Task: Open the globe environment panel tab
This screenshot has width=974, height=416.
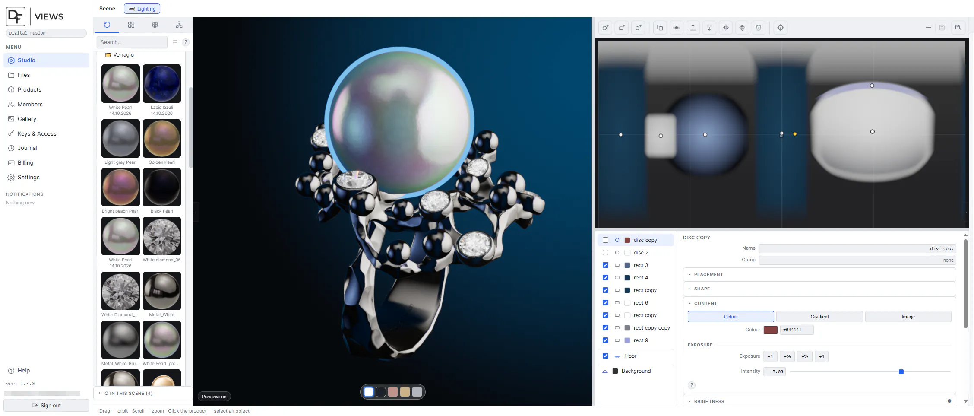Action: [x=155, y=25]
